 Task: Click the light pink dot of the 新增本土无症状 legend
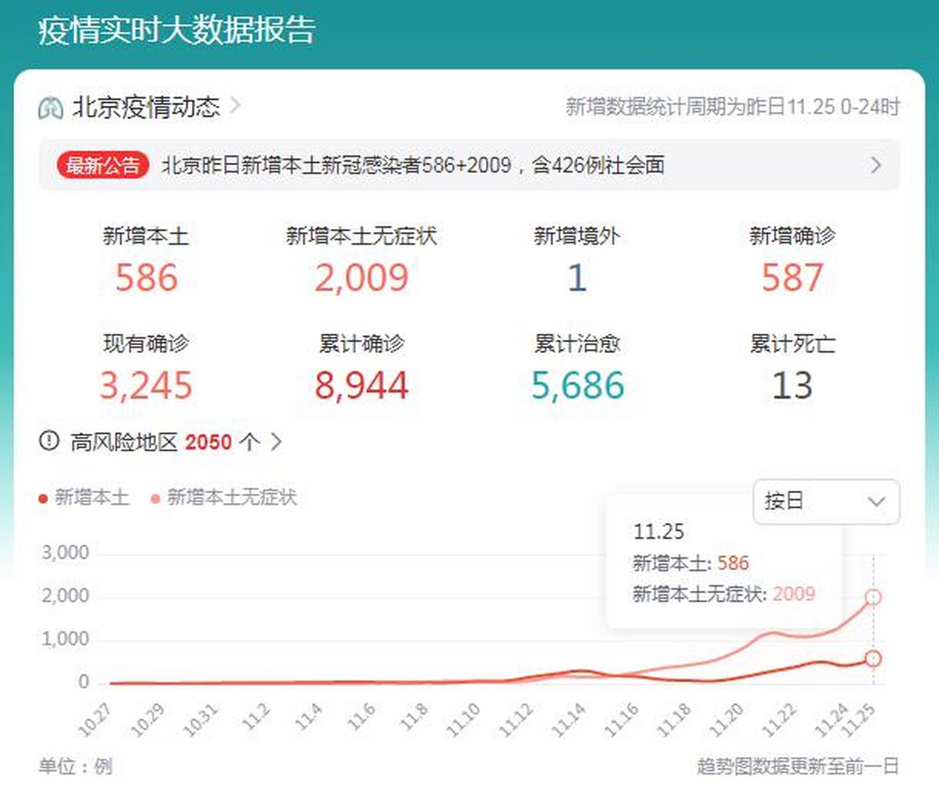tap(155, 499)
